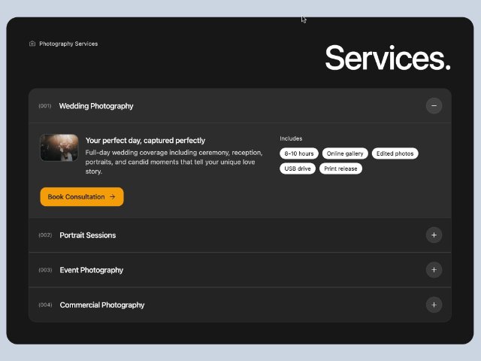Image resolution: width=481 pixels, height=361 pixels.
Task: Expand Commercial Photography using the plus icon
Action: [x=434, y=305]
